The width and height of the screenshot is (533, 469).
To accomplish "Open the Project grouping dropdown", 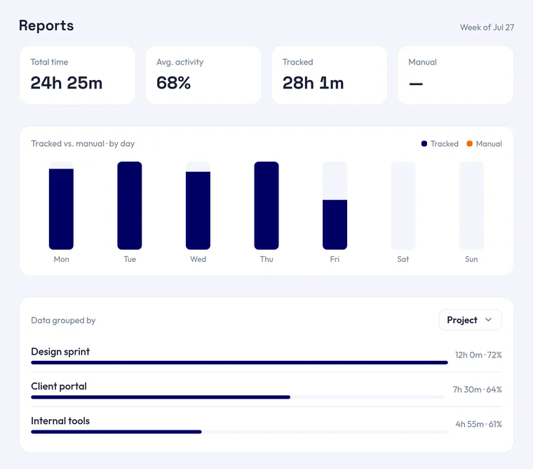I will point(470,319).
